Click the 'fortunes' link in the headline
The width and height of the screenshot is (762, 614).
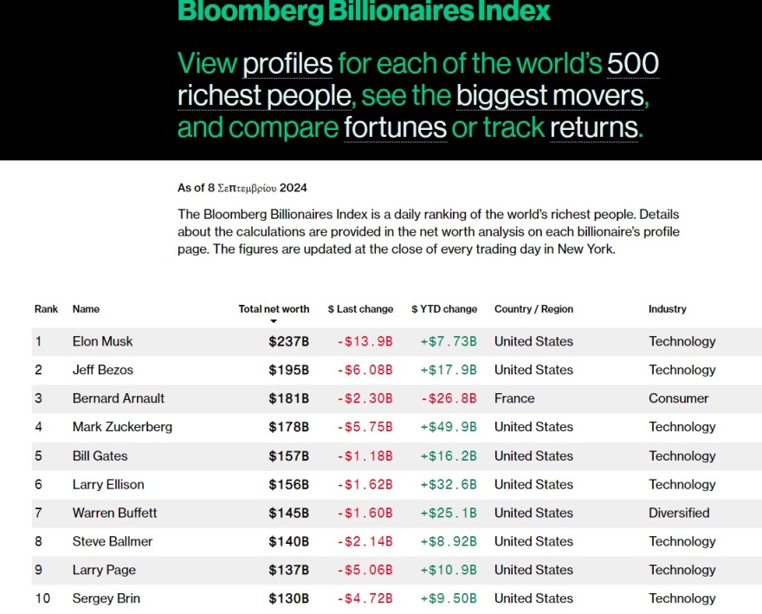(395, 128)
